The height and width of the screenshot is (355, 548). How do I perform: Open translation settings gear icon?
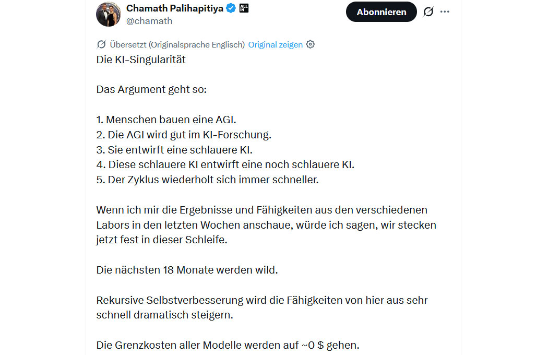click(x=311, y=44)
